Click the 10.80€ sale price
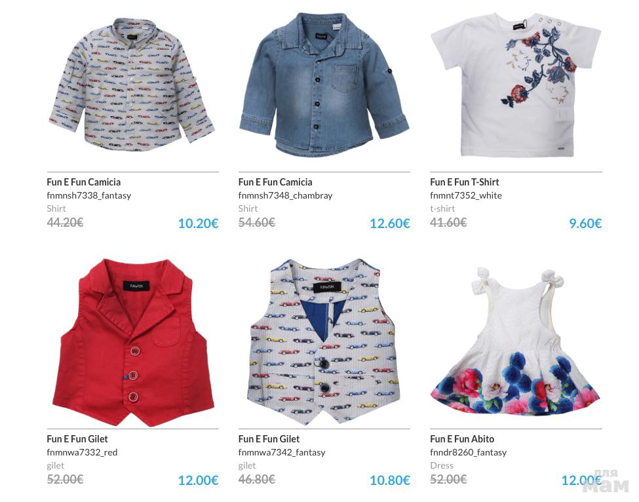Image resolution: width=639 pixels, height=502 pixels. [389, 480]
